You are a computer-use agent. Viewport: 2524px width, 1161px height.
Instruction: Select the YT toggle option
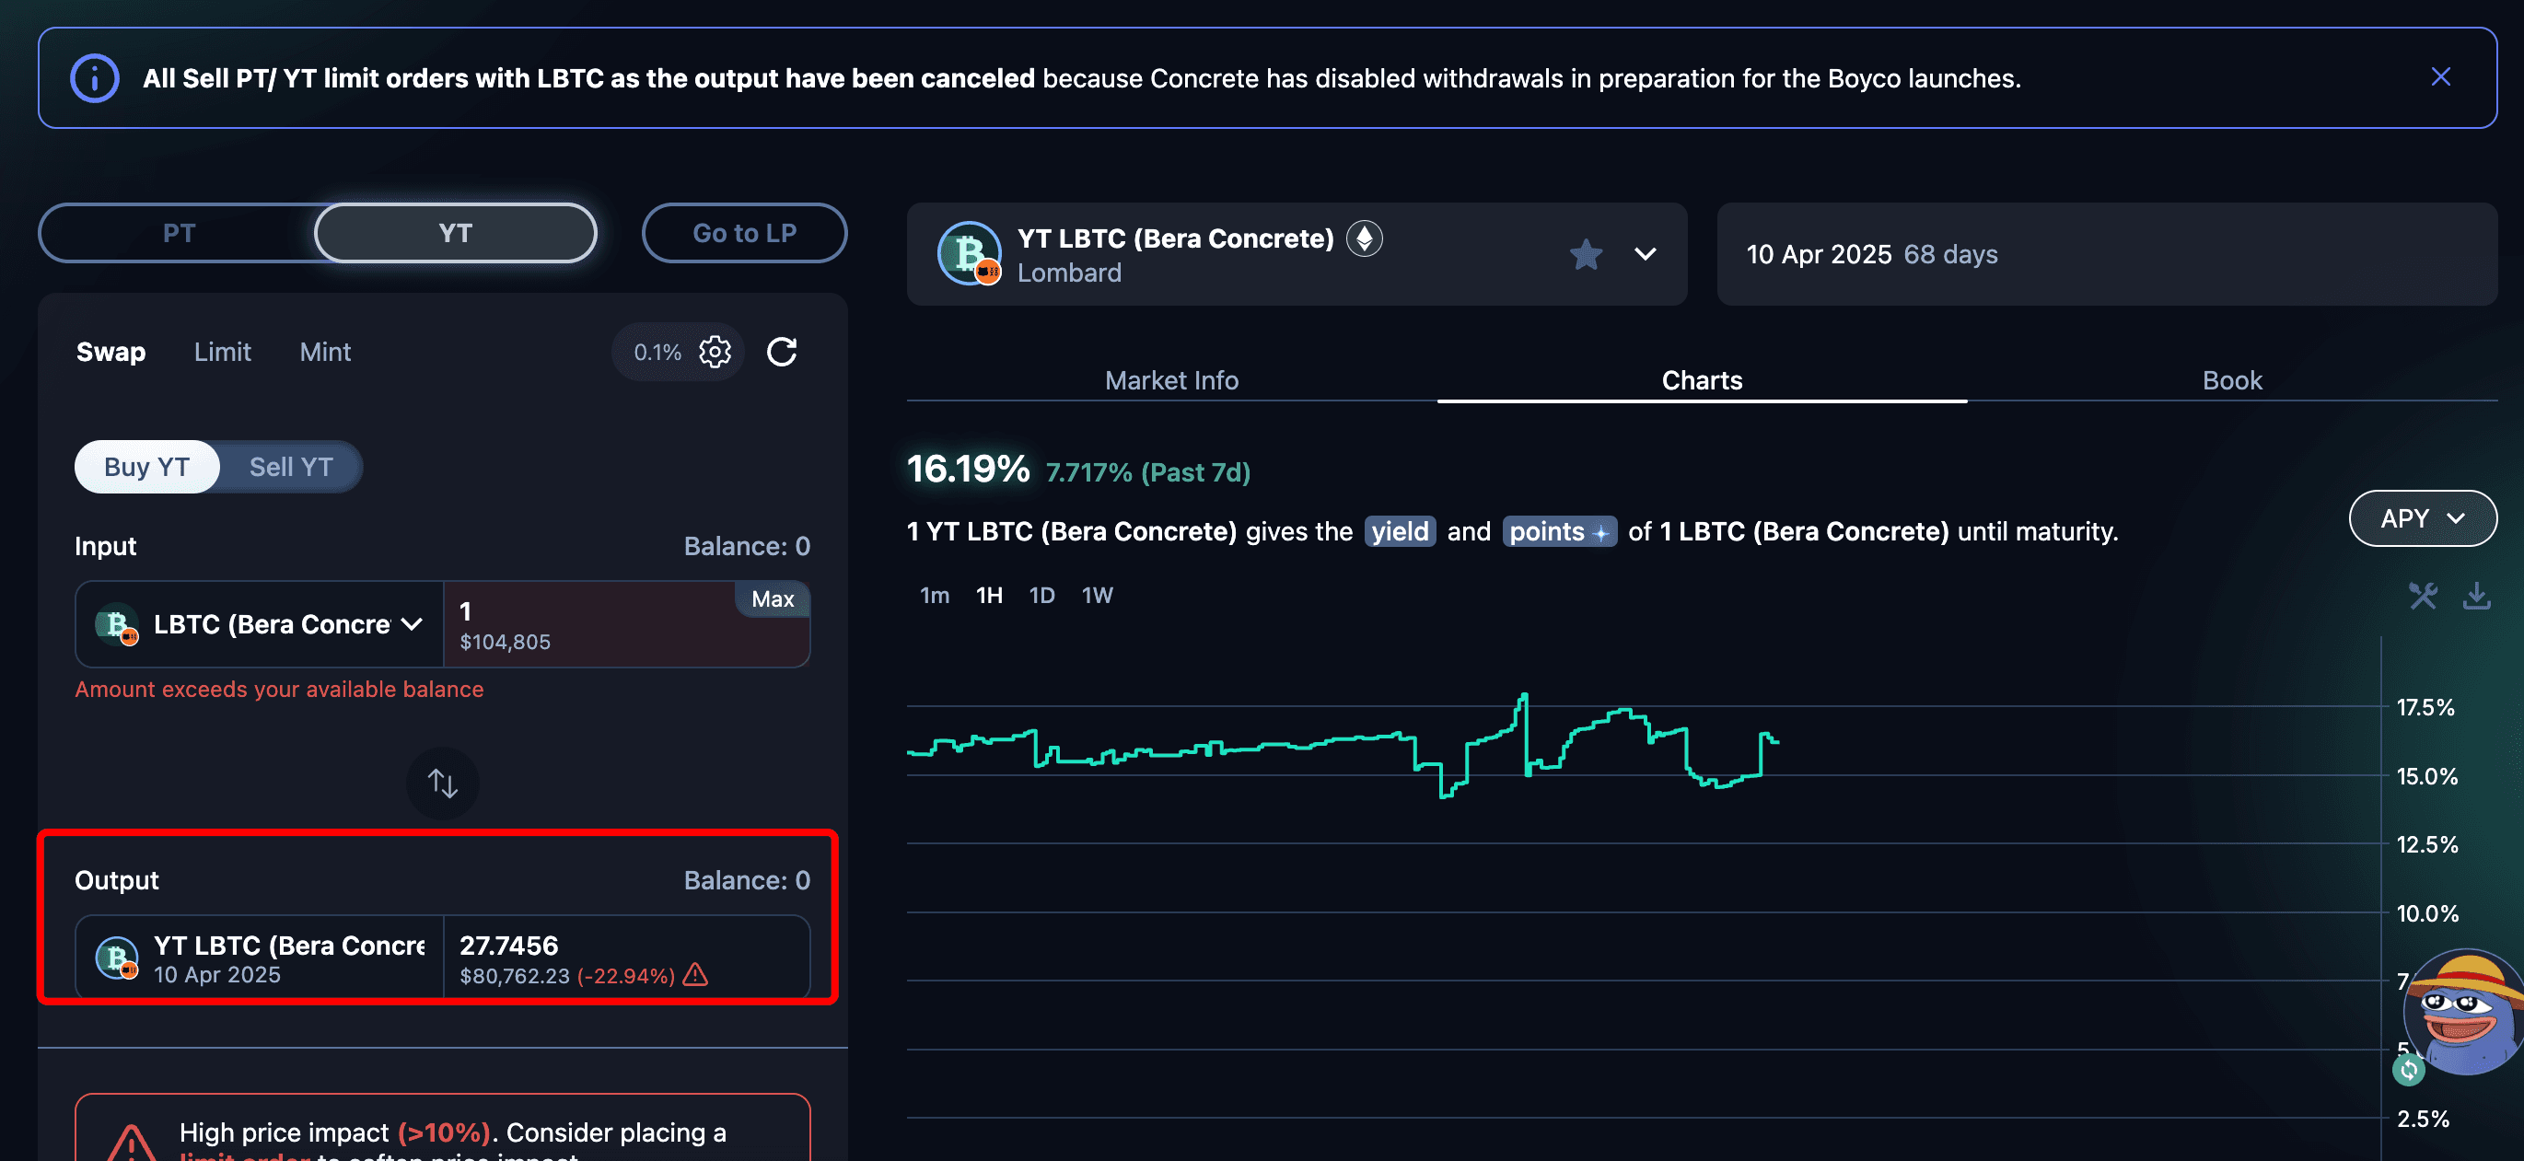point(456,233)
